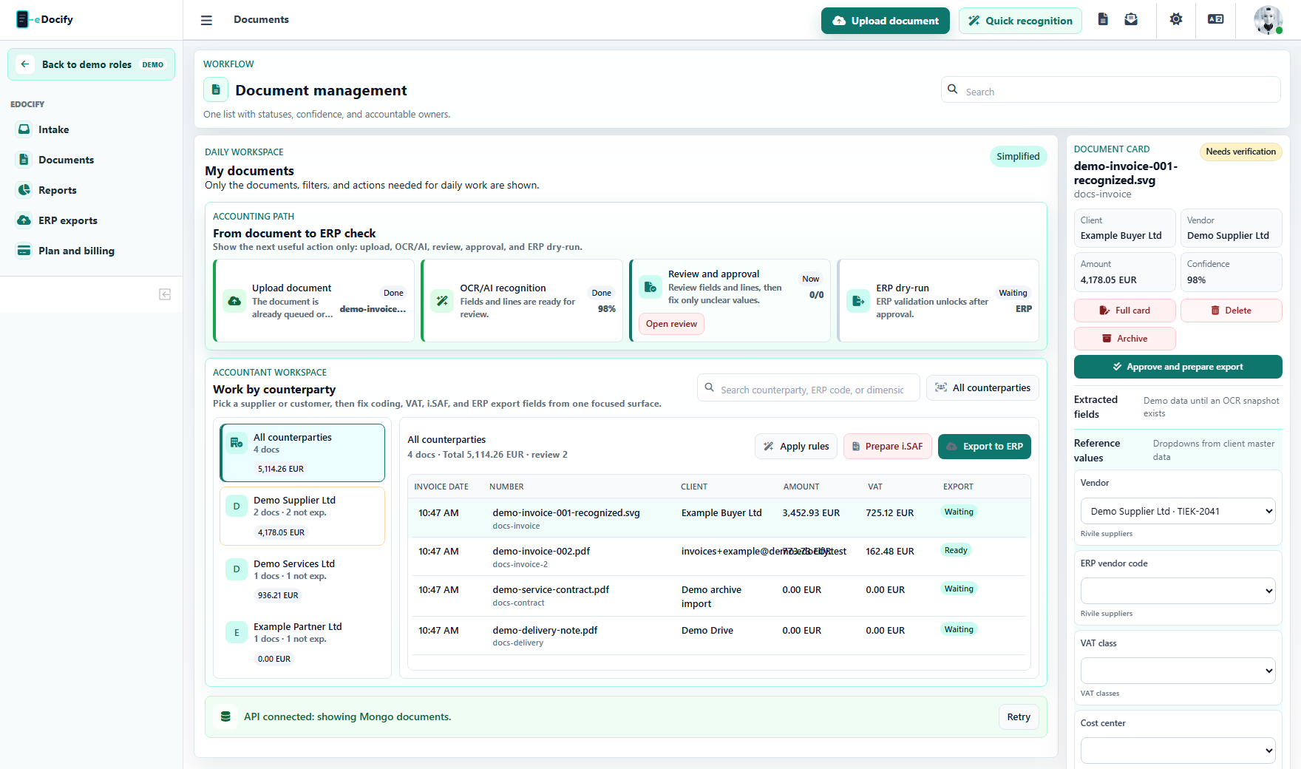The height and width of the screenshot is (769, 1301).
Task: Toggle the Simplified view badge
Action: (x=1018, y=156)
